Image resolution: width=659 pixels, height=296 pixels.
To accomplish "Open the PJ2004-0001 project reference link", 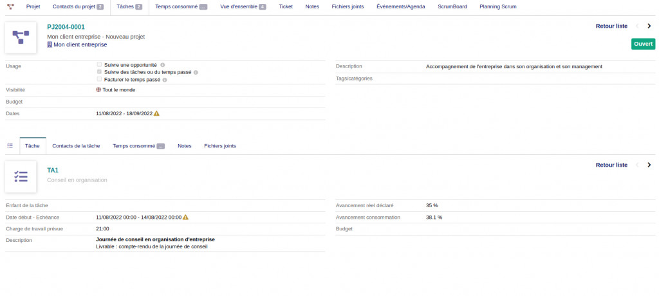I will [x=66, y=27].
